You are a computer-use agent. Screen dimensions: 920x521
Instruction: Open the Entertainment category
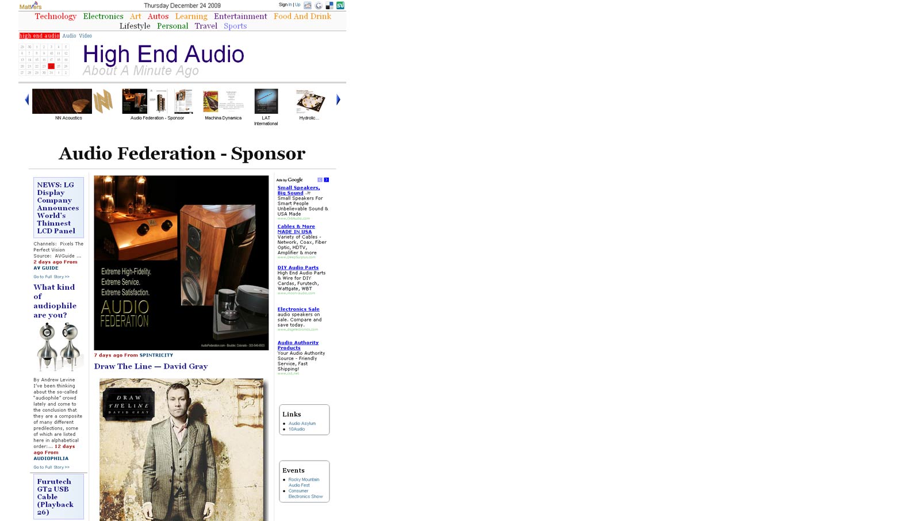(240, 16)
